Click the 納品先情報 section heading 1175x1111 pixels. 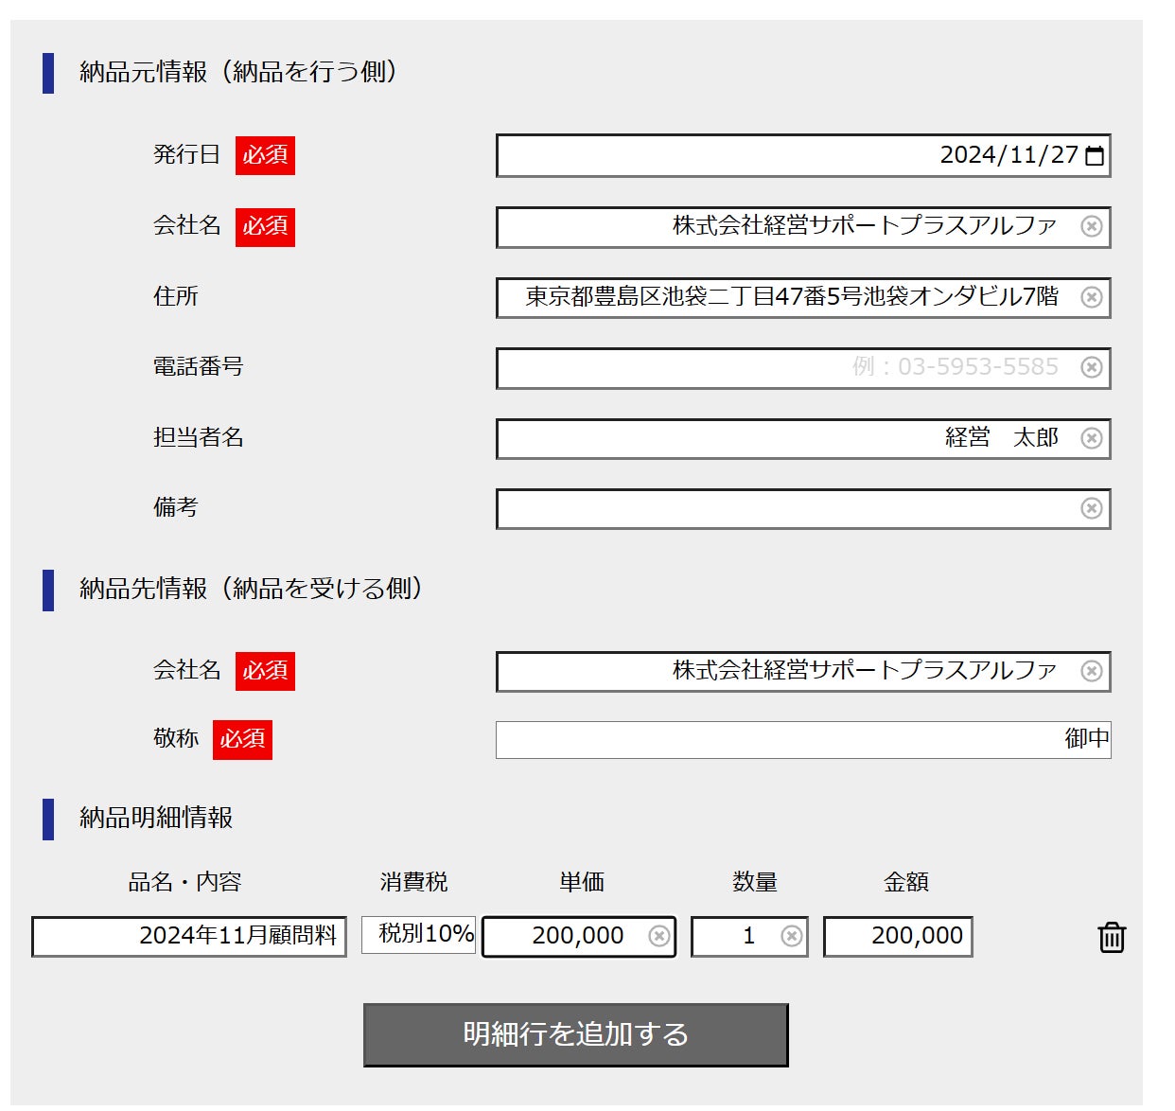(x=251, y=589)
